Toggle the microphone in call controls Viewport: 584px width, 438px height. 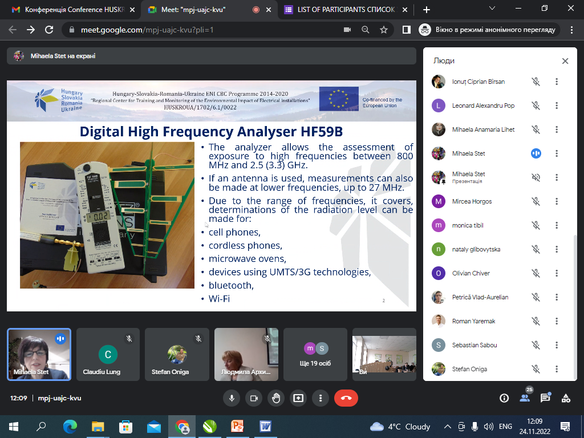(232, 398)
